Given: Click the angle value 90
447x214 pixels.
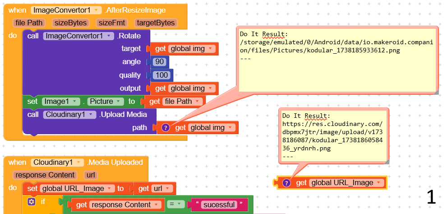Looking at the screenshot, I should click(159, 62).
